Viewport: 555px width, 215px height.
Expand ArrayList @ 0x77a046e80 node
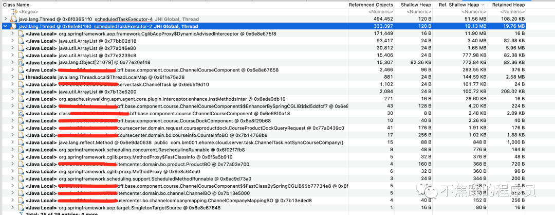[x=13, y=48]
